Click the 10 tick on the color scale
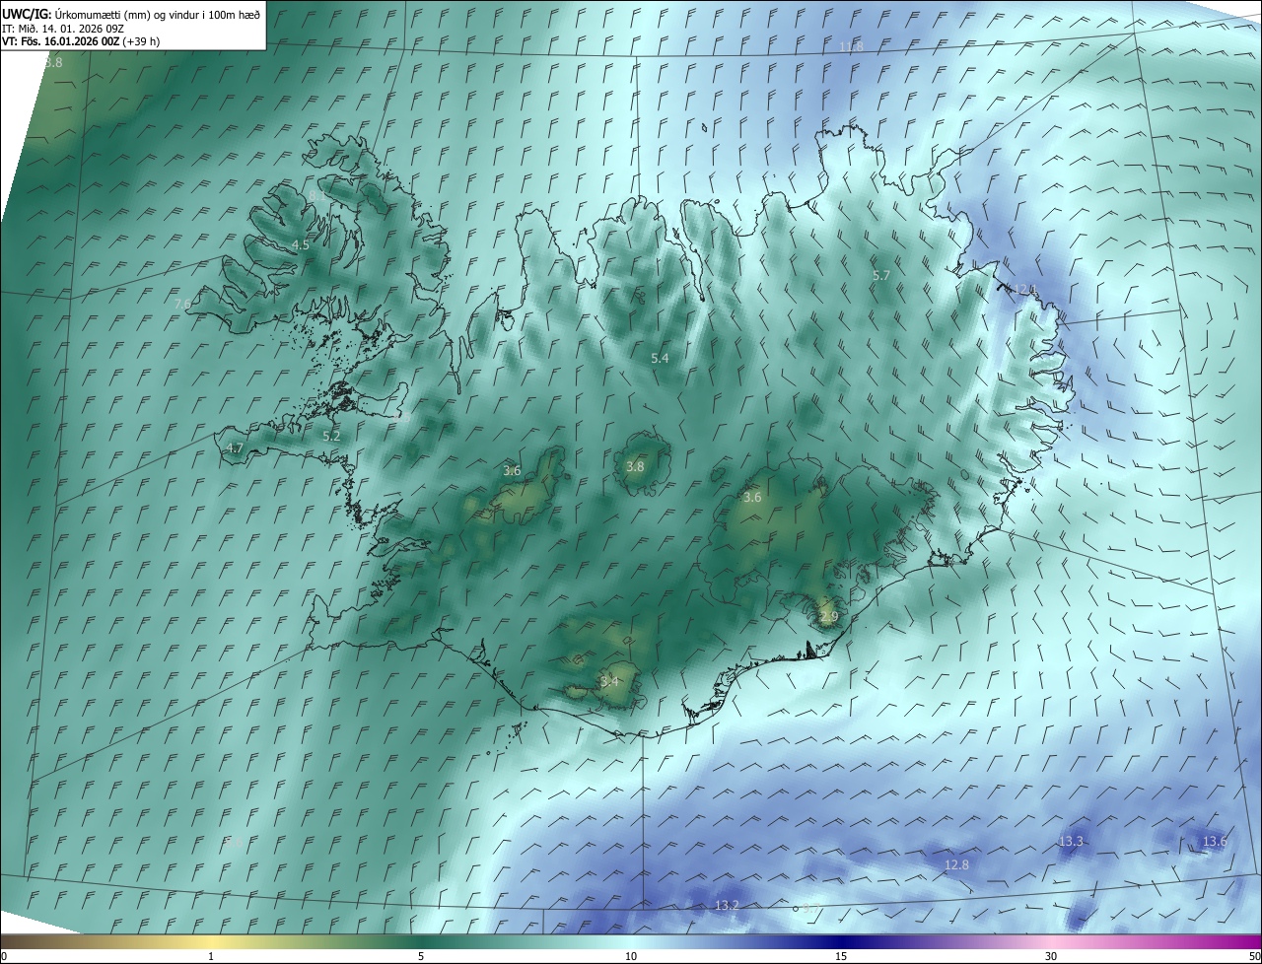Image resolution: width=1262 pixels, height=964 pixels. pos(631,956)
